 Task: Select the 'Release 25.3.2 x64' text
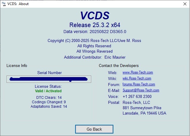tap(95, 25)
